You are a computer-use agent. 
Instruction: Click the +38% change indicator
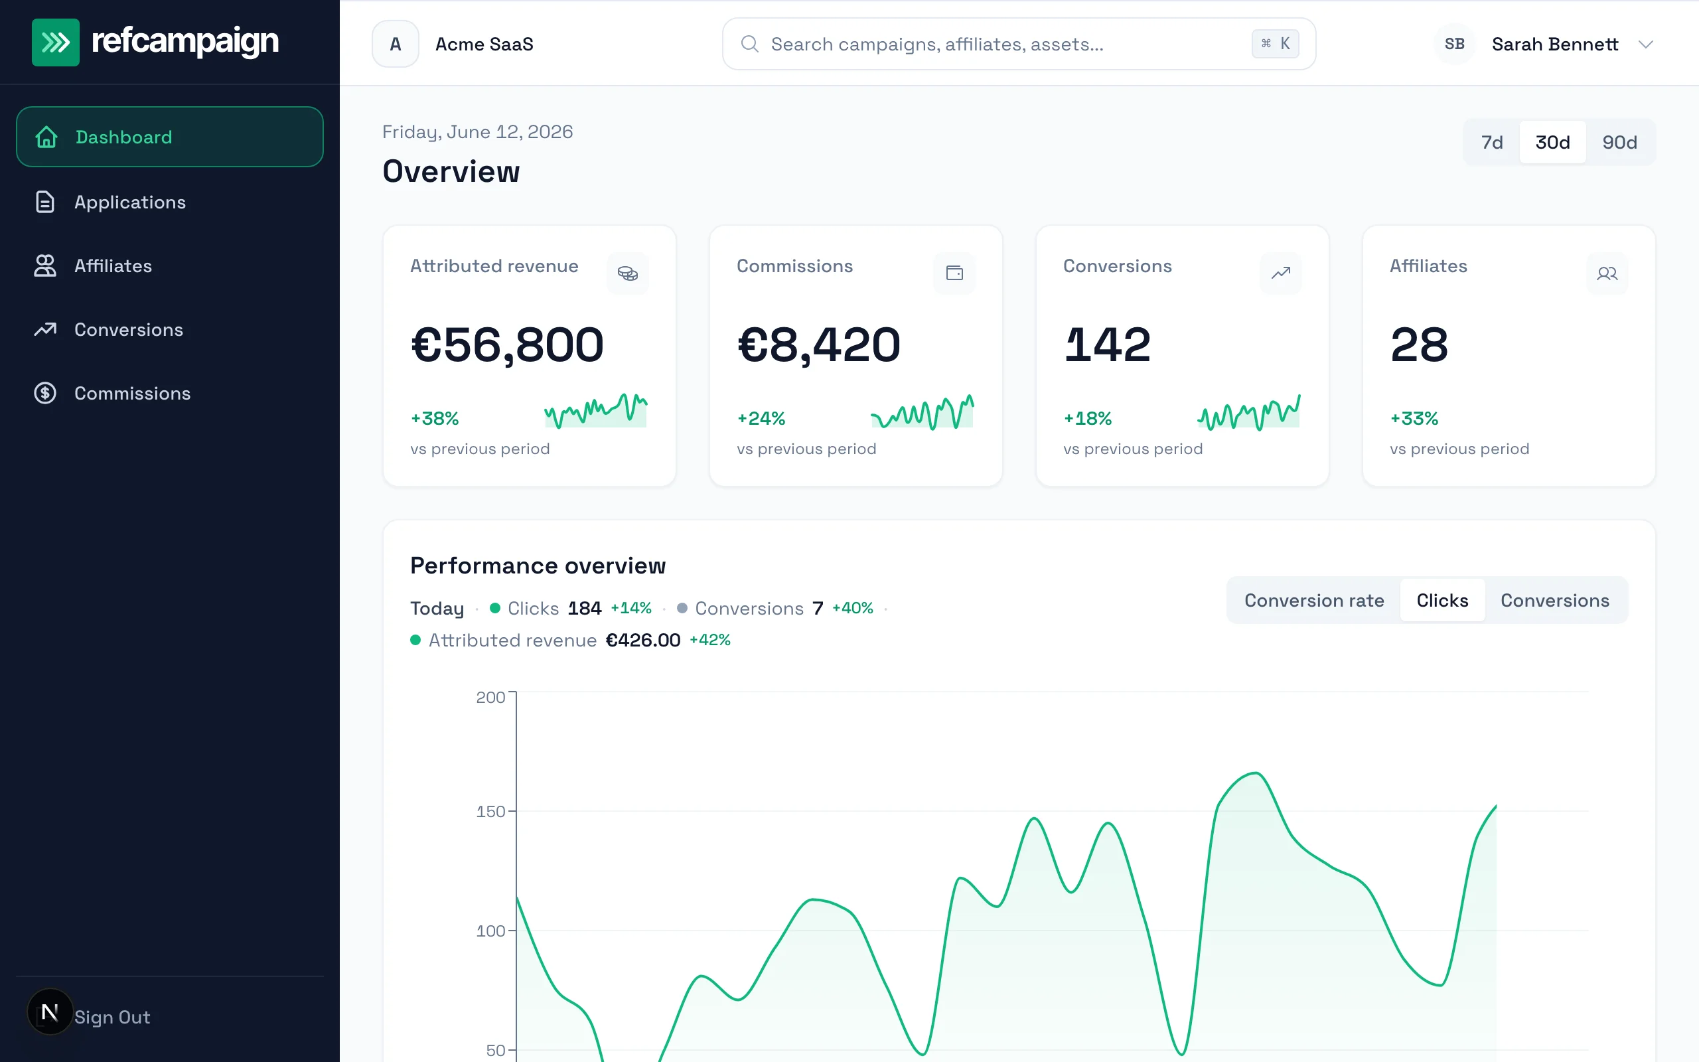pyautogui.click(x=435, y=419)
